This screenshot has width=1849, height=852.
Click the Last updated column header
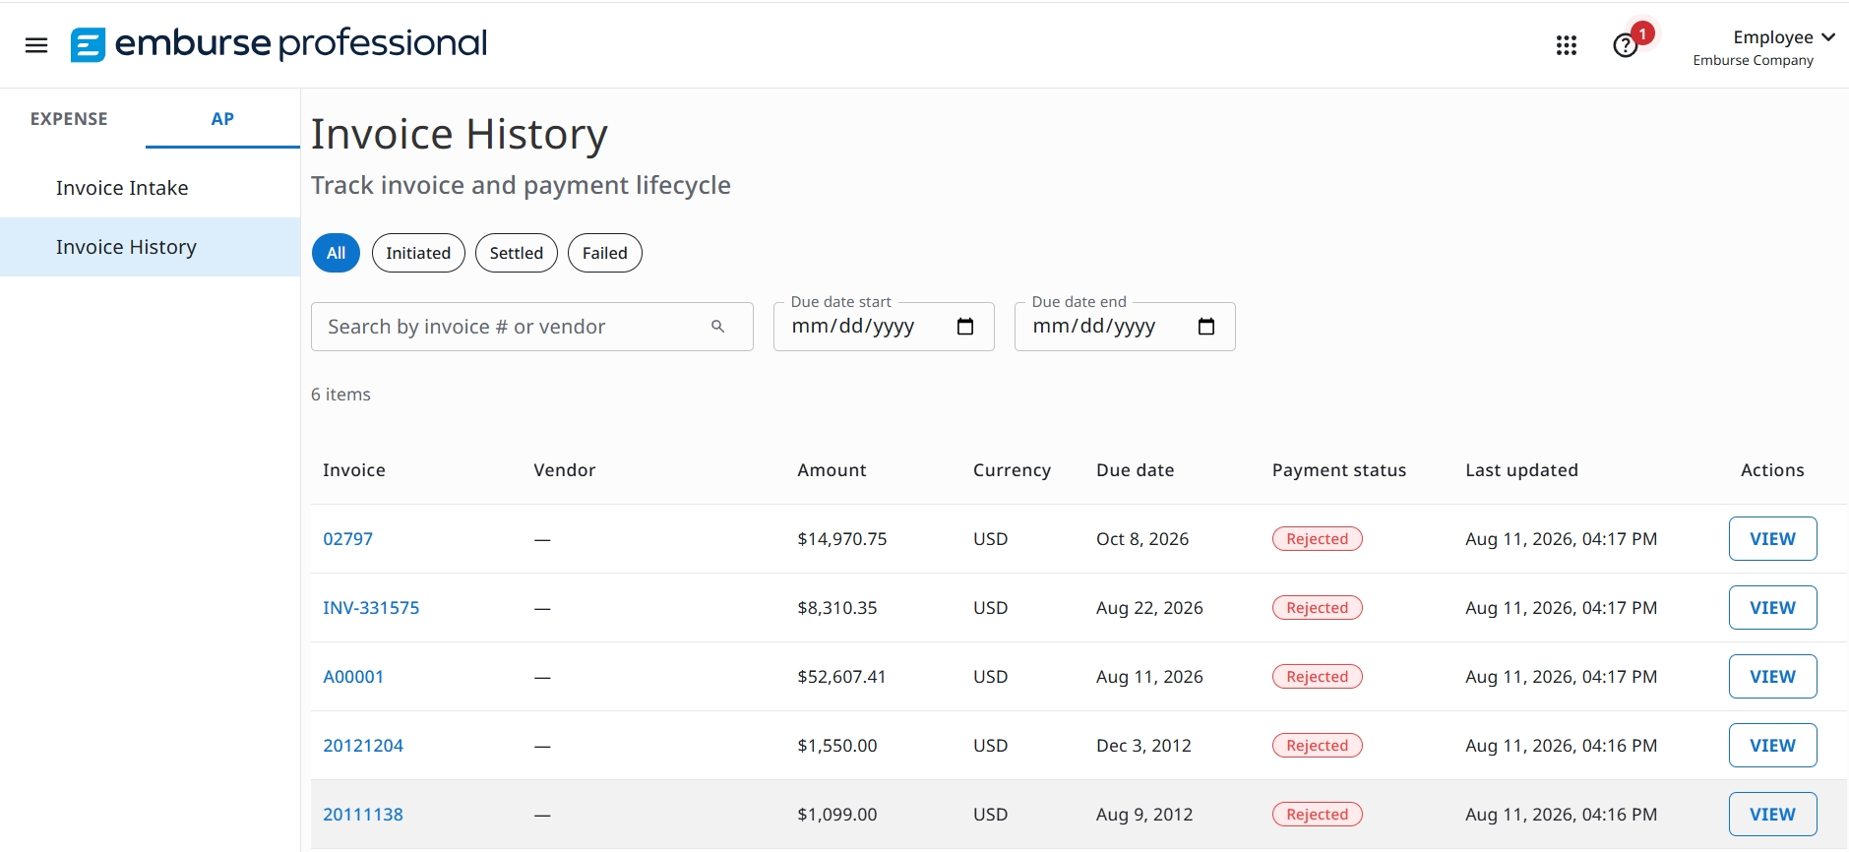click(1521, 470)
